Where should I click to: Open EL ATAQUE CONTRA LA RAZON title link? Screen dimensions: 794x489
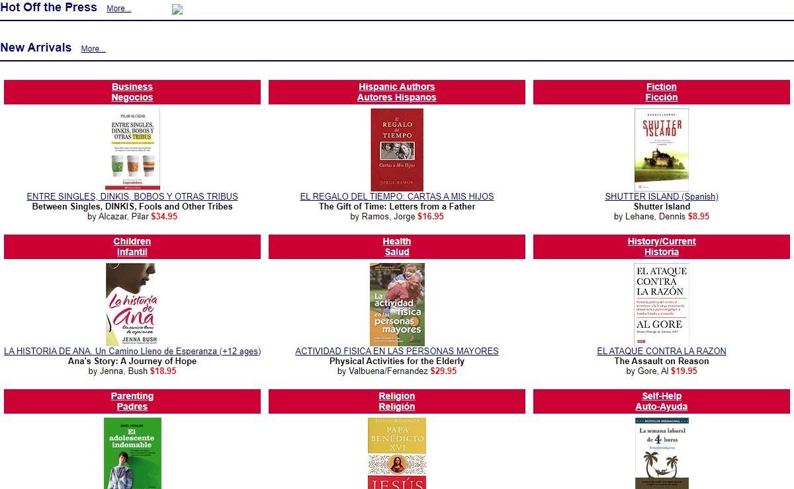(662, 351)
